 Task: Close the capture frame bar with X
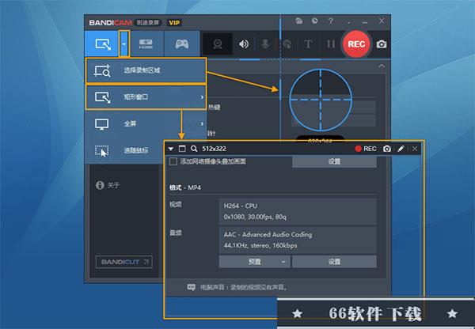415,149
